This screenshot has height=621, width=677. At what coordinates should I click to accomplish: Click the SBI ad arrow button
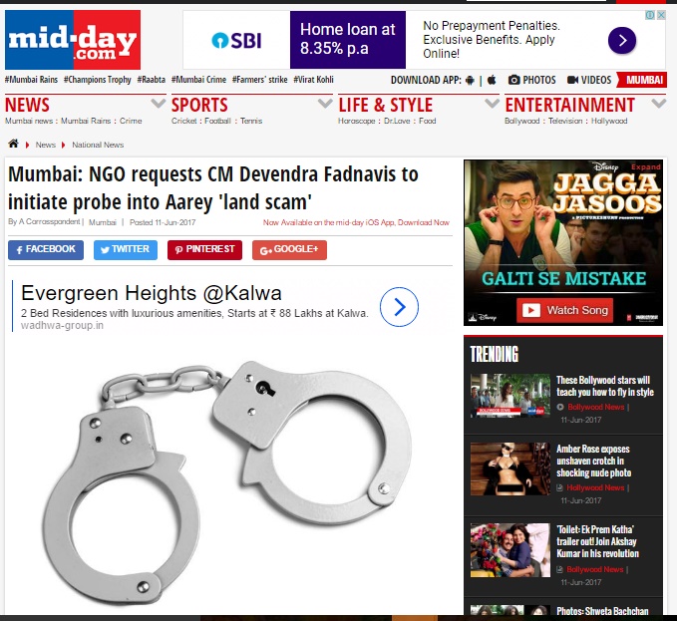[x=622, y=41]
